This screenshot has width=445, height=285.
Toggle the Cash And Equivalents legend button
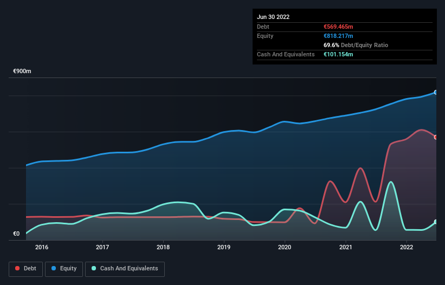point(125,269)
